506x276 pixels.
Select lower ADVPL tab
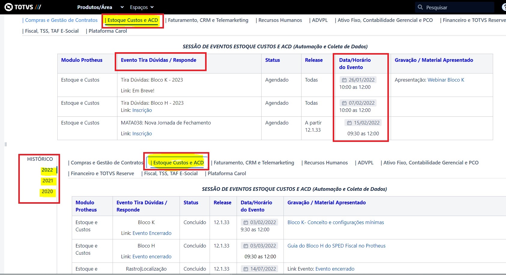364,163
